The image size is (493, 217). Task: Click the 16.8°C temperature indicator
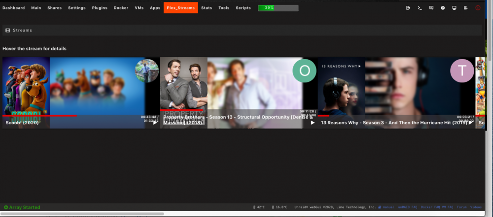(x=279, y=207)
